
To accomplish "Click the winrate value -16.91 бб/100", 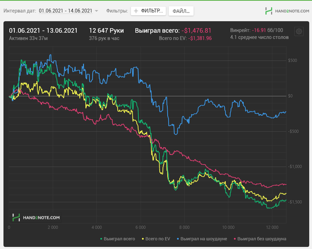I will click(267, 30).
